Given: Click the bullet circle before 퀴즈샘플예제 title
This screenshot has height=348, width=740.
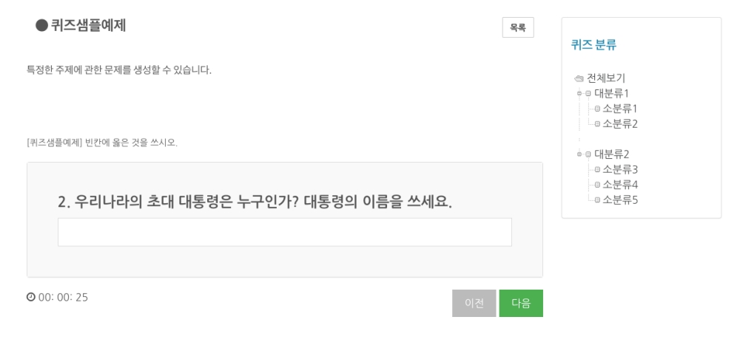Looking at the screenshot, I should click(41, 25).
